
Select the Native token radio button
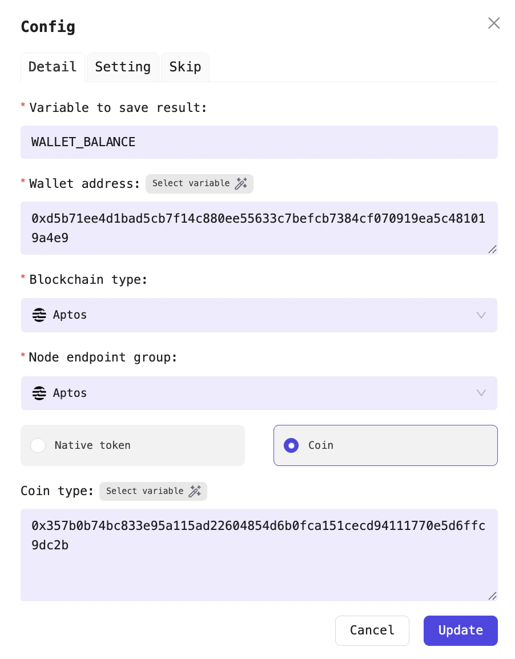coord(38,445)
